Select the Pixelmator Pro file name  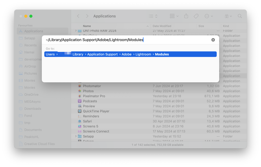pyautogui.click(x=94, y=96)
